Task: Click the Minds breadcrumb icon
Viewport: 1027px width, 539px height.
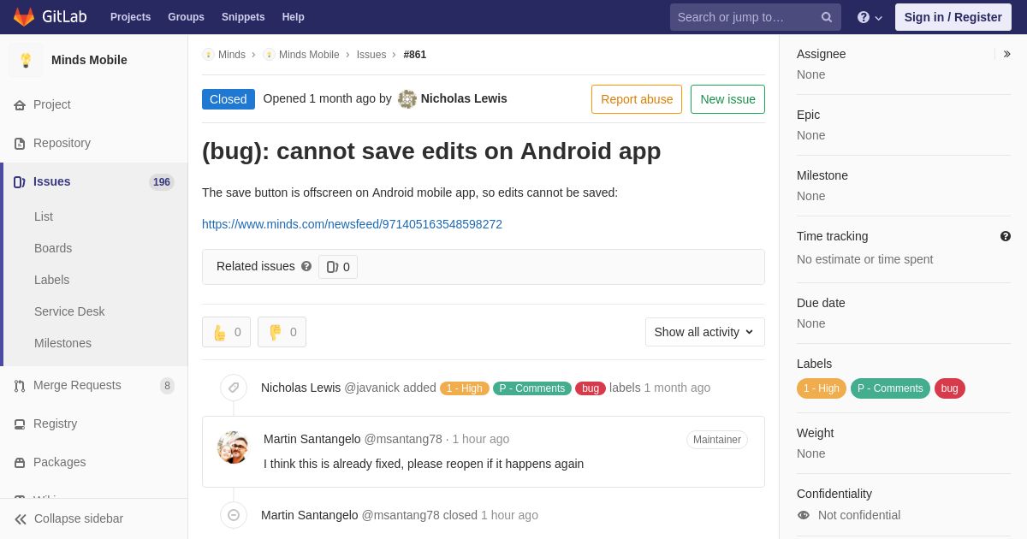Action: pyautogui.click(x=208, y=55)
